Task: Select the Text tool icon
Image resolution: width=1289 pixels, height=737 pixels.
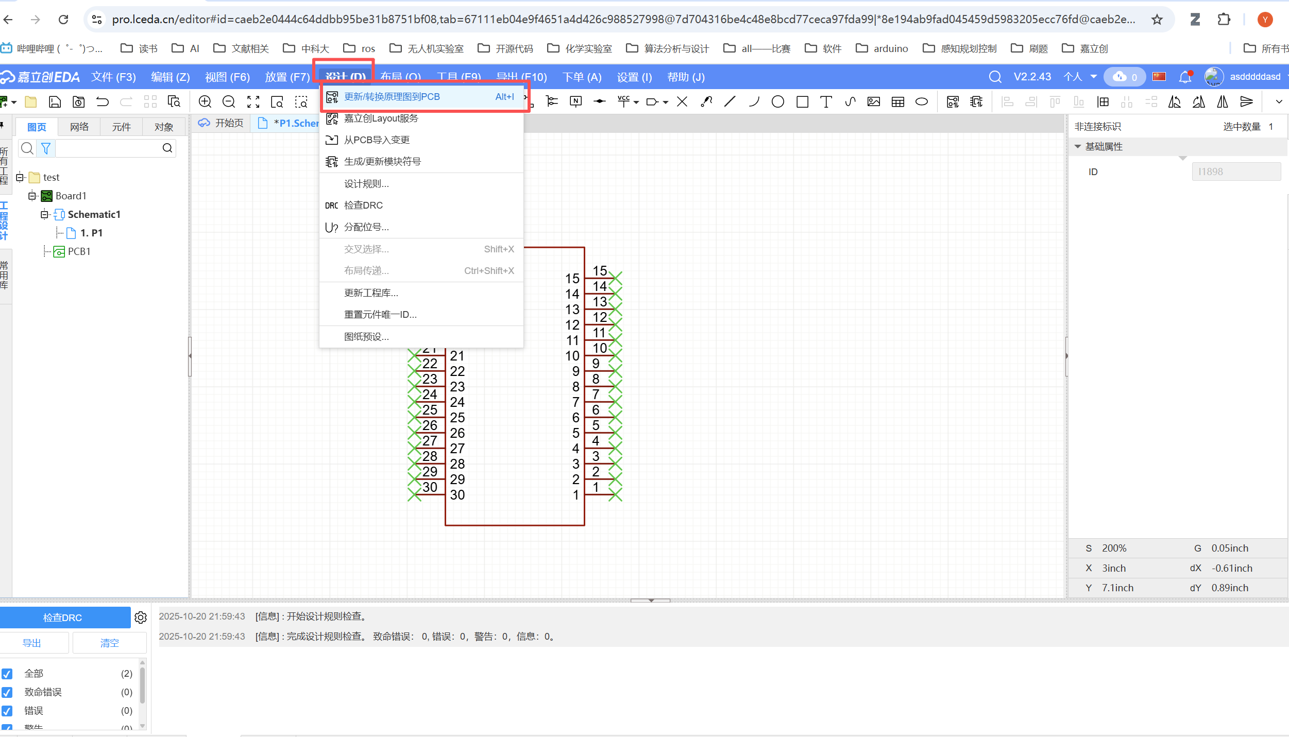Action: (x=826, y=102)
